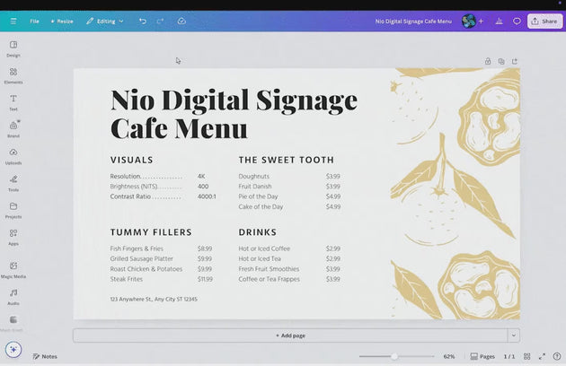The height and width of the screenshot is (366, 566).
Task: Open the Resize menu
Action: click(x=62, y=21)
